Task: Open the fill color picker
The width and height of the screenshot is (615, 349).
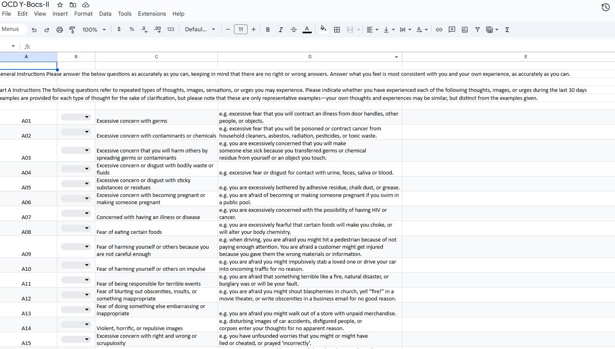Action: pos(323,29)
